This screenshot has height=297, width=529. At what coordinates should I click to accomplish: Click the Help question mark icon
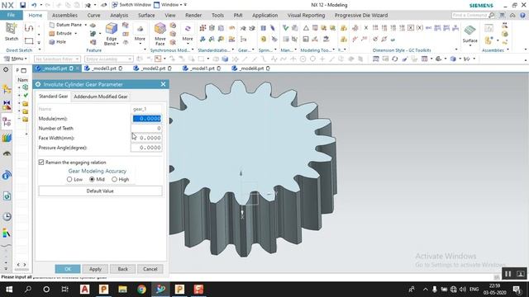[x=522, y=15]
